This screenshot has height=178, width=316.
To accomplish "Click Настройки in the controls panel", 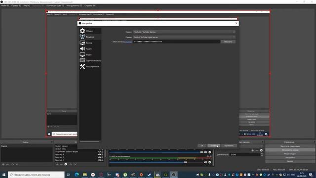I will click(290, 158).
